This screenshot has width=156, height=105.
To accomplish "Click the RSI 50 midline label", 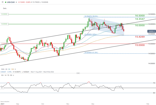I will pos(2,88).
